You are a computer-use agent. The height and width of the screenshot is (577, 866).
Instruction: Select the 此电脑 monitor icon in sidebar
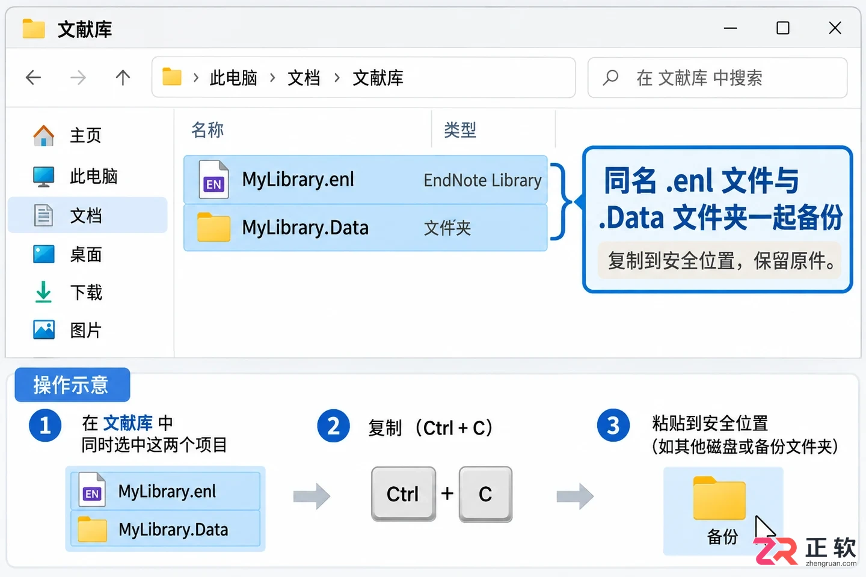pyautogui.click(x=43, y=177)
